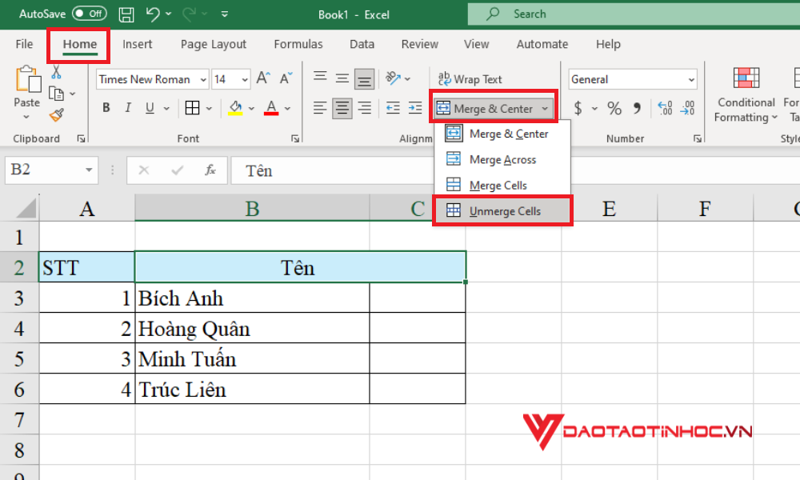This screenshot has height=480, width=800.
Task: Choose Unmerge Cells from the menu
Action: [502, 210]
